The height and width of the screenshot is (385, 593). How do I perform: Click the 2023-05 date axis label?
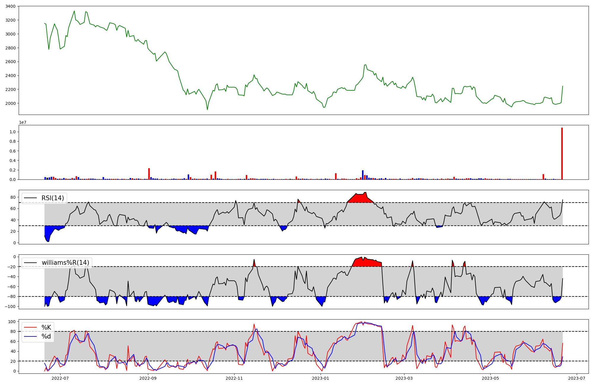click(490, 378)
